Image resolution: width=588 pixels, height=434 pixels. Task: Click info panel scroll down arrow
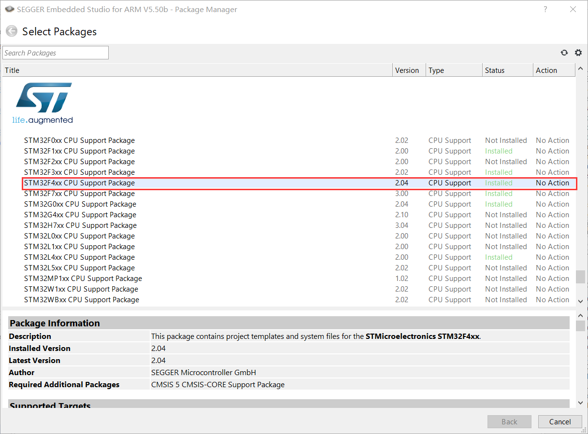580,403
